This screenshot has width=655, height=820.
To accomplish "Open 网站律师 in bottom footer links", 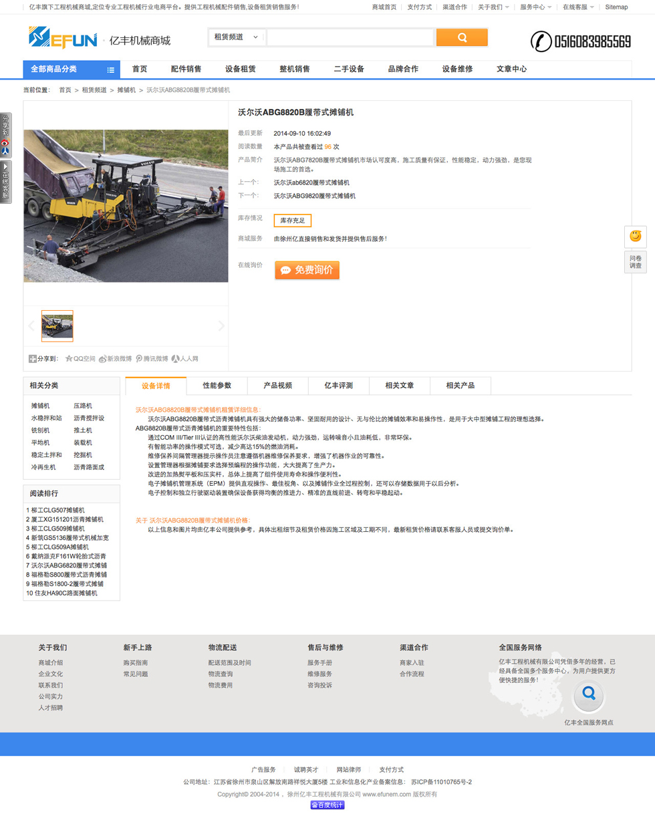I will click(349, 769).
